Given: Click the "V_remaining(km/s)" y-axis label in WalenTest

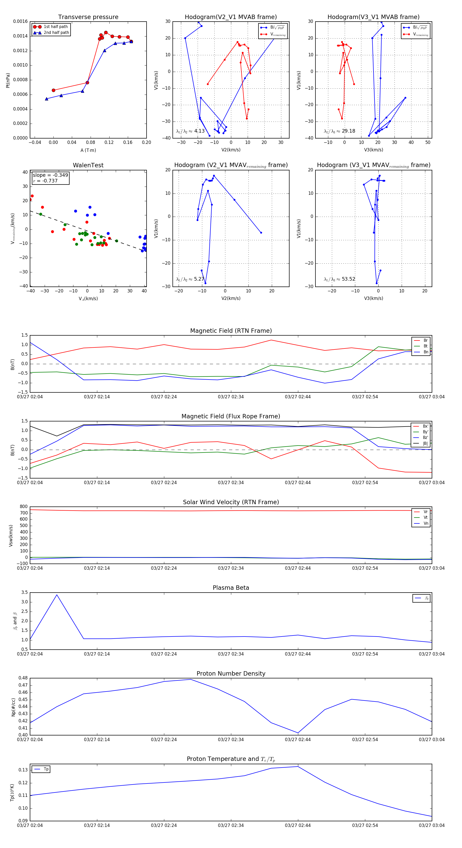Looking at the screenshot, I should tap(13, 228).
